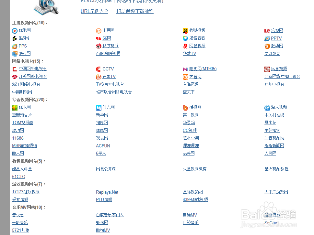314x235 pixels.
Task: Click the Ku6 (酷6网) icon
Action: click(15, 38)
